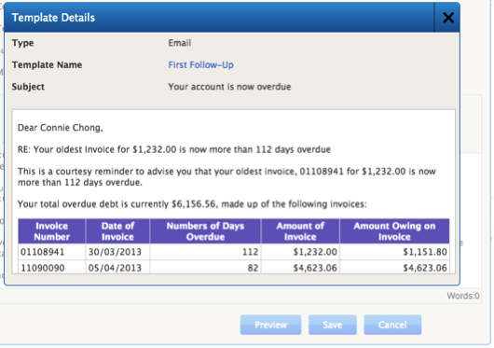Click 'This is a courtesy reminder' paragraph
The image size is (494, 348).
[x=226, y=177]
